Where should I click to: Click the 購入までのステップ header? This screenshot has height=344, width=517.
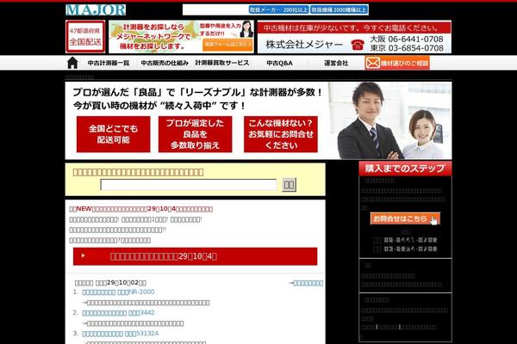pyautogui.click(x=405, y=169)
